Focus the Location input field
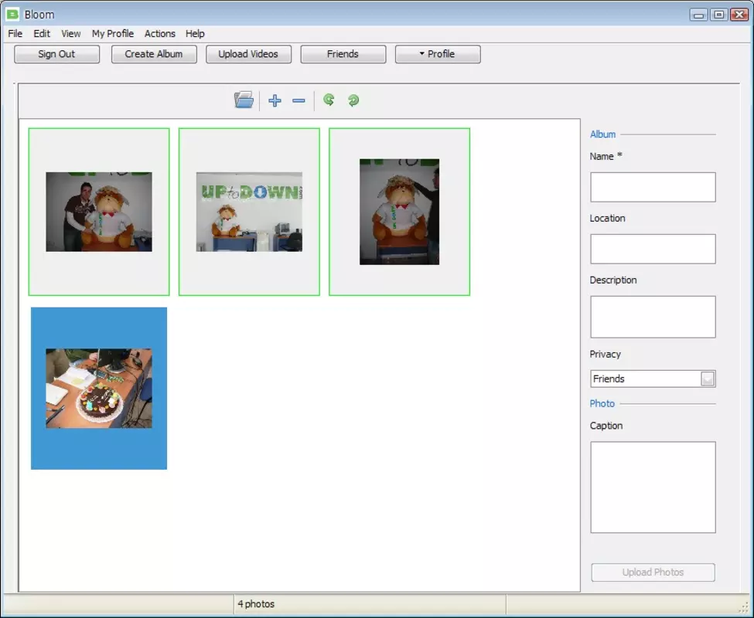 pos(653,249)
